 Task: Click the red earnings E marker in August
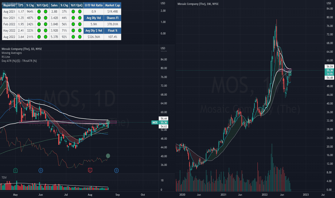coord(90,171)
